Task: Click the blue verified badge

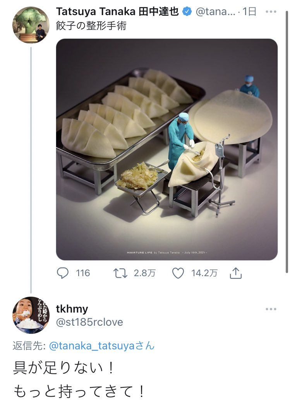Action: click(x=187, y=12)
